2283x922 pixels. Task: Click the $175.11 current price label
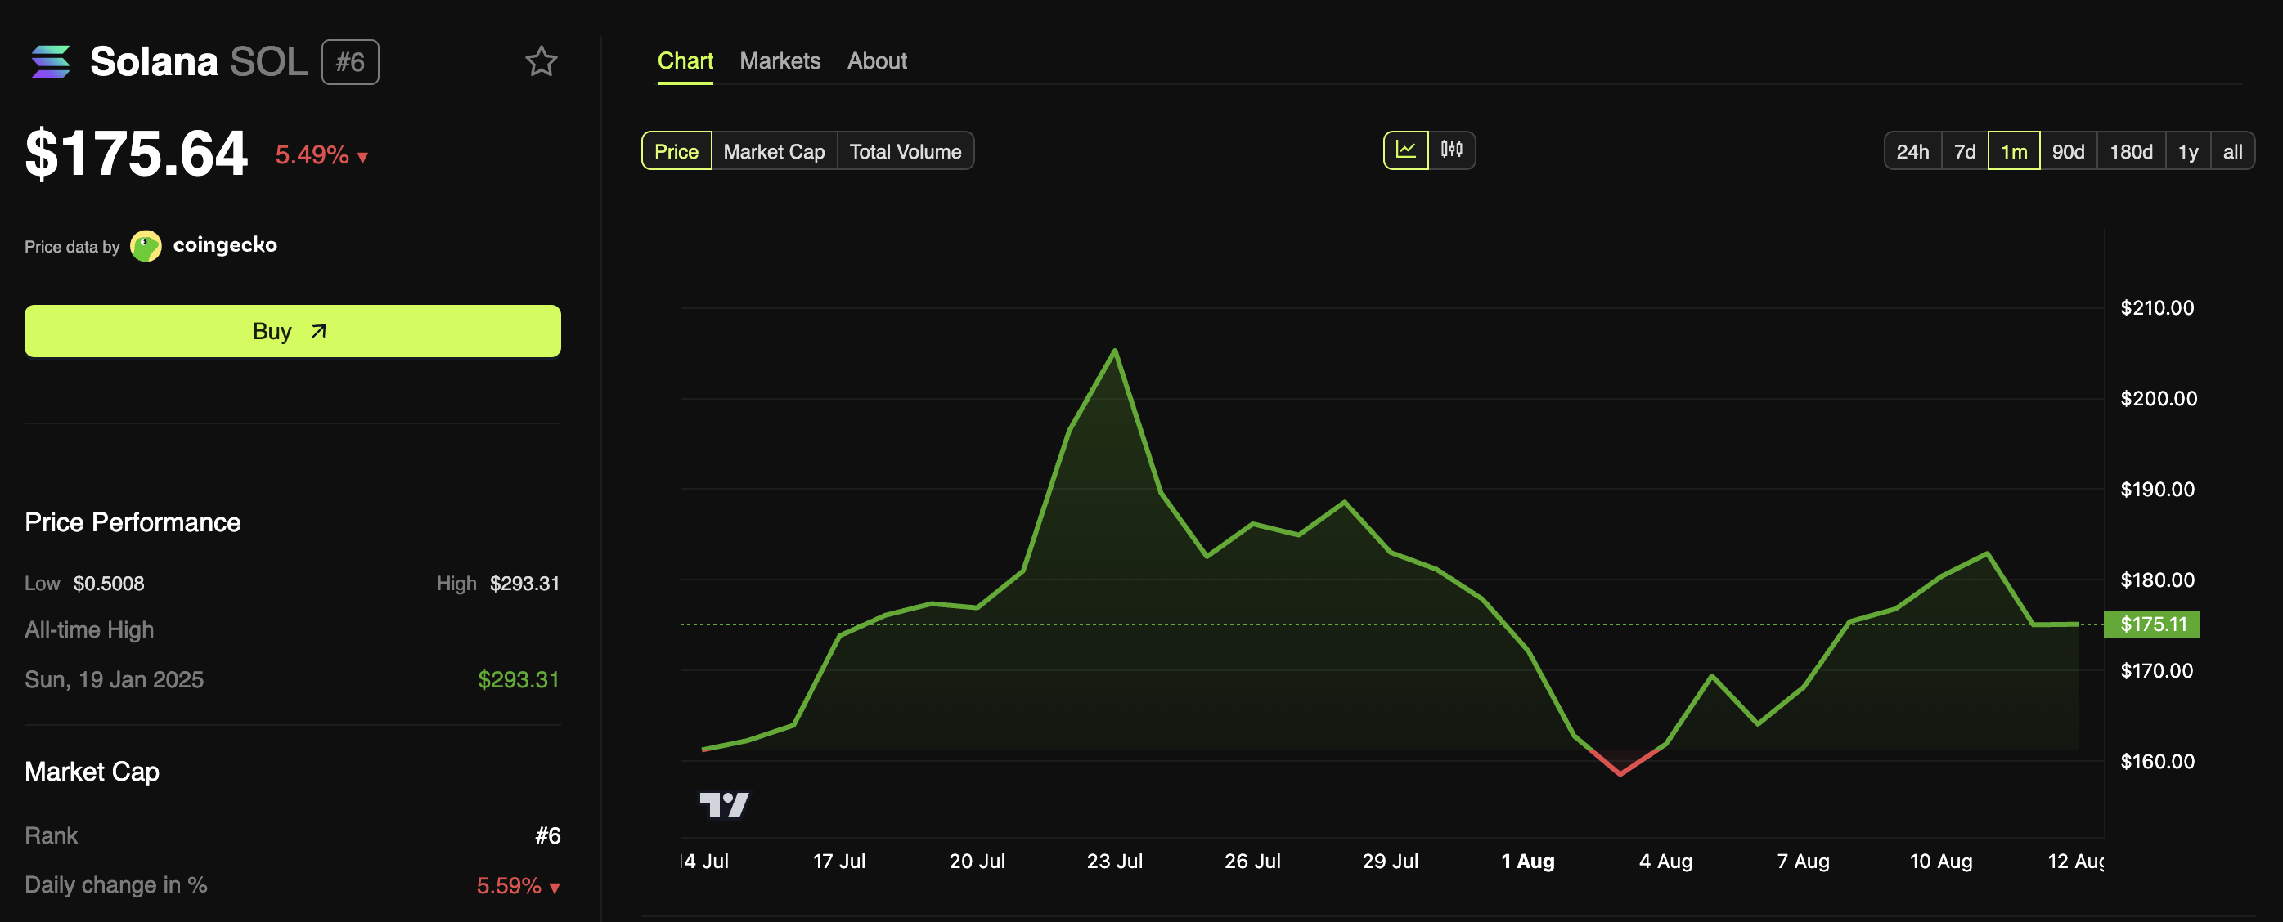[x=2152, y=624]
